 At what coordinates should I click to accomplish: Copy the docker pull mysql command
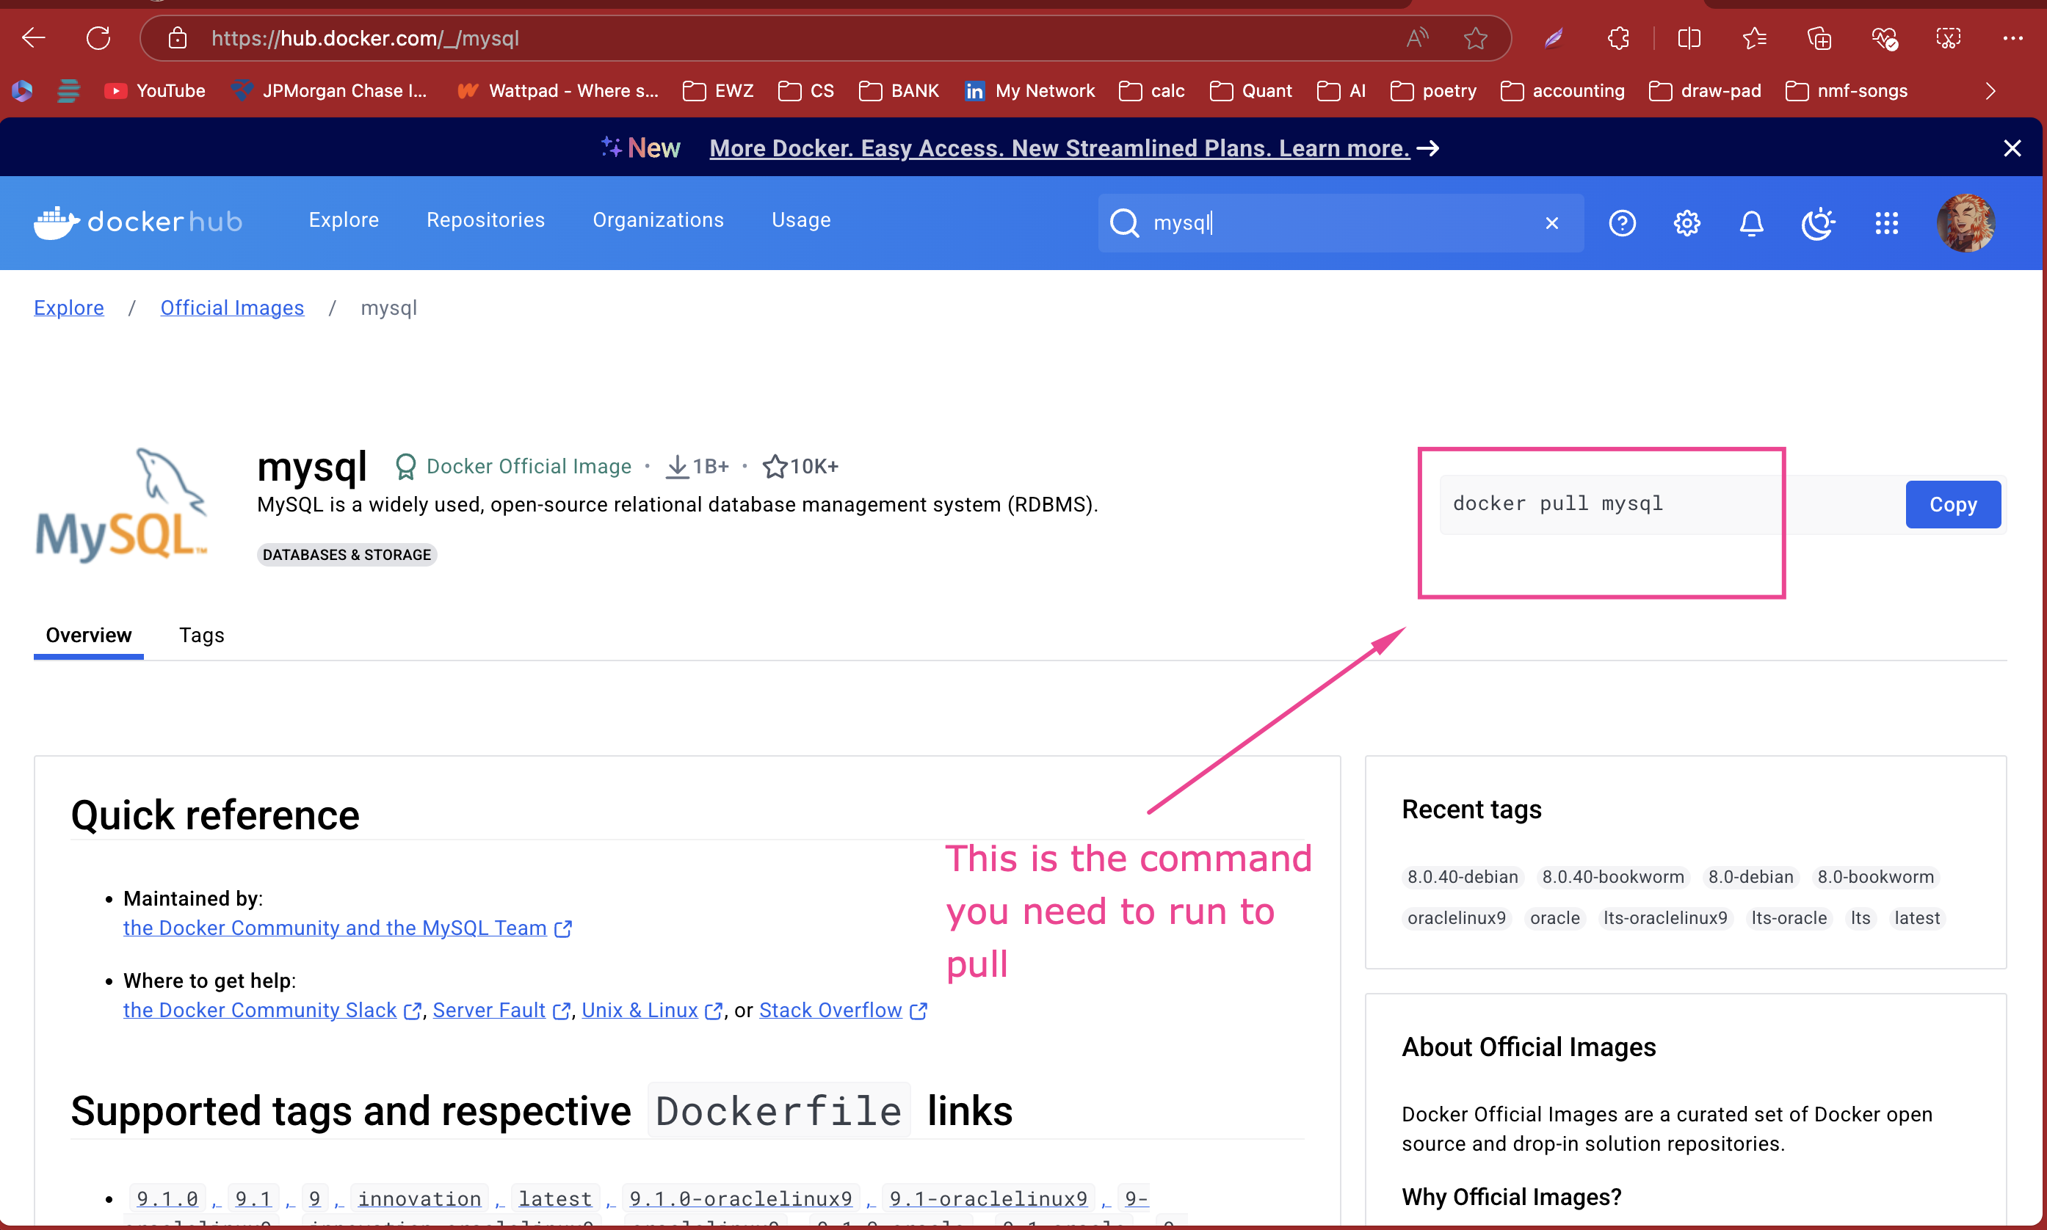point(1952,504)
